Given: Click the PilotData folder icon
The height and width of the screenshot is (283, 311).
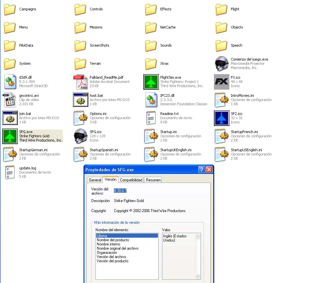Looking at the screenshot, I should [10, 45].
